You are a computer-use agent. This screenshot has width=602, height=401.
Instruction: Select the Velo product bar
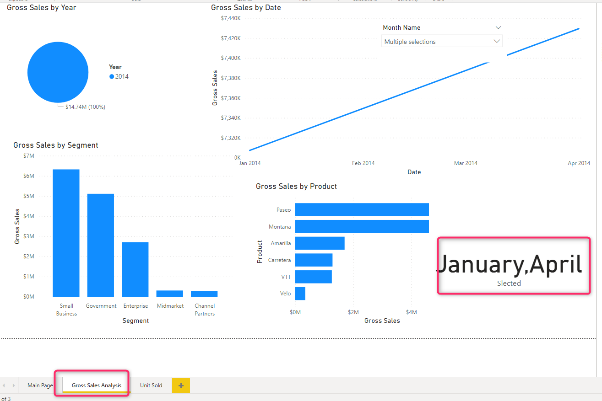(x=300, y=294)
